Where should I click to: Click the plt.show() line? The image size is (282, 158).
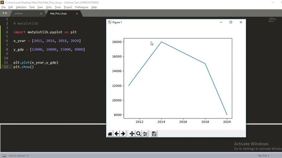click(23, 67)
